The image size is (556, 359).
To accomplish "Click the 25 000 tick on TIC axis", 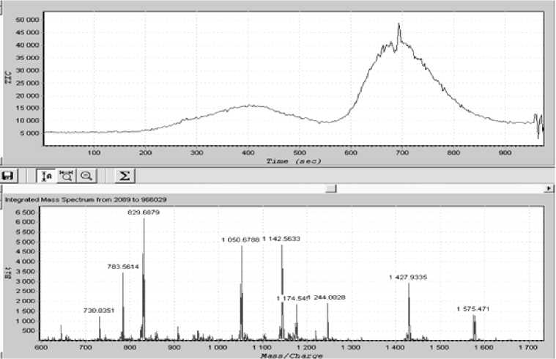I will point(27,83).
